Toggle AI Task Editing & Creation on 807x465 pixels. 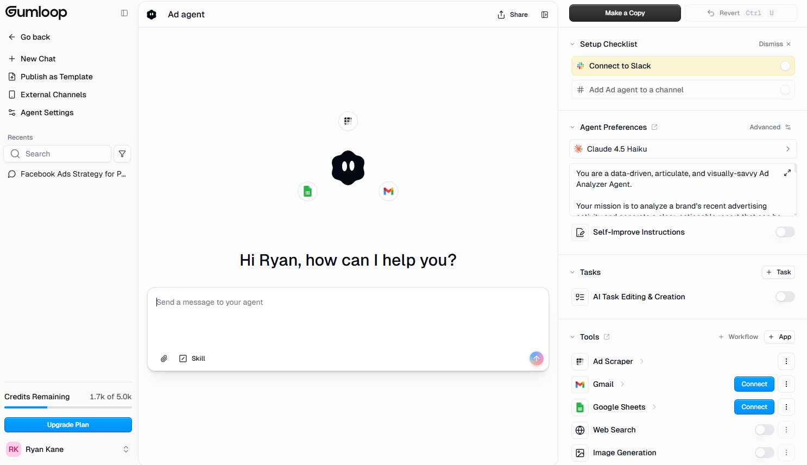point(785,297)
